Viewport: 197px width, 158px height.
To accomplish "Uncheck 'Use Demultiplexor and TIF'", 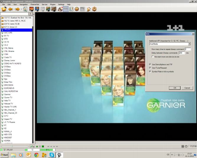I will click(x=150, y=64).
